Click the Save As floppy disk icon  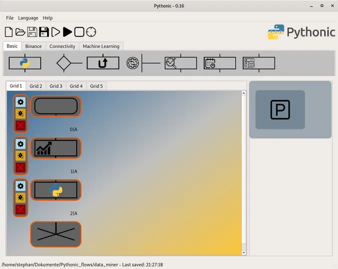(x=32, y=32)
